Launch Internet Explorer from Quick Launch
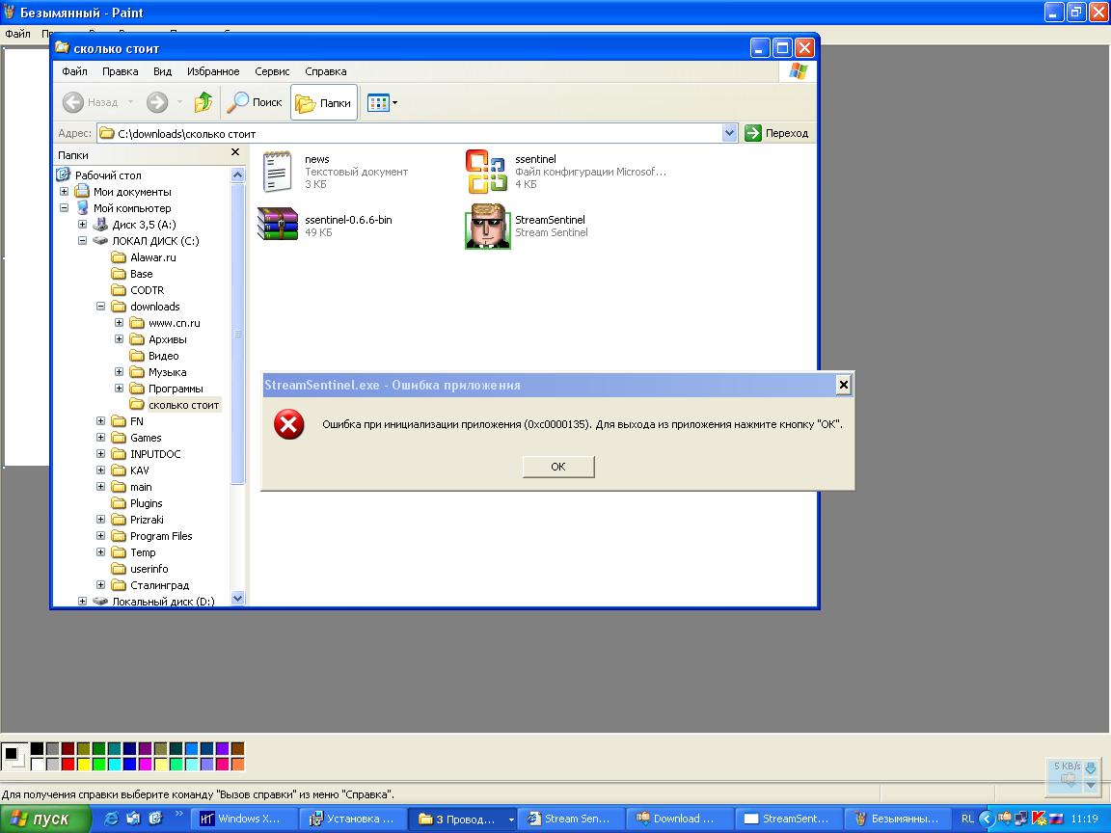The height and width of the screenshot is (833, 1111). point(111,819)
